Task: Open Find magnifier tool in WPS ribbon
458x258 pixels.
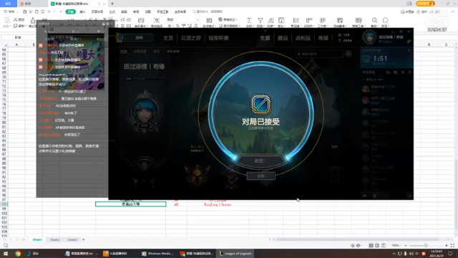Action: point(374,20)
